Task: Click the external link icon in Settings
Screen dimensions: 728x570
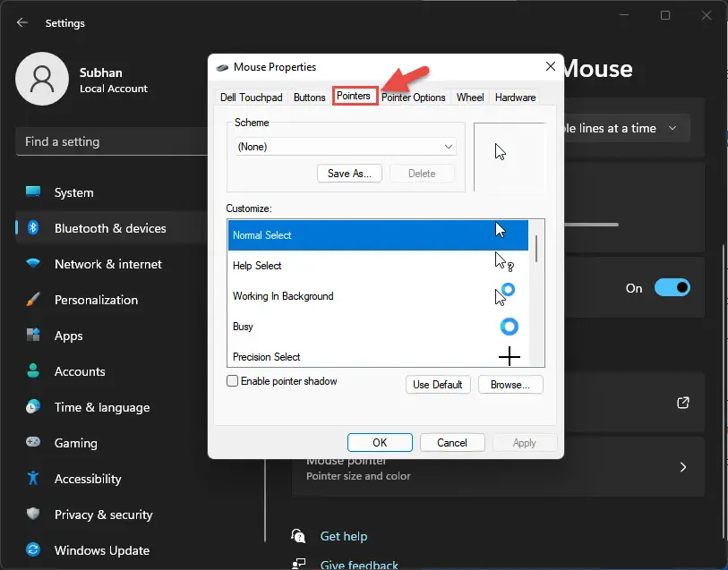Action: click(683, 402)
